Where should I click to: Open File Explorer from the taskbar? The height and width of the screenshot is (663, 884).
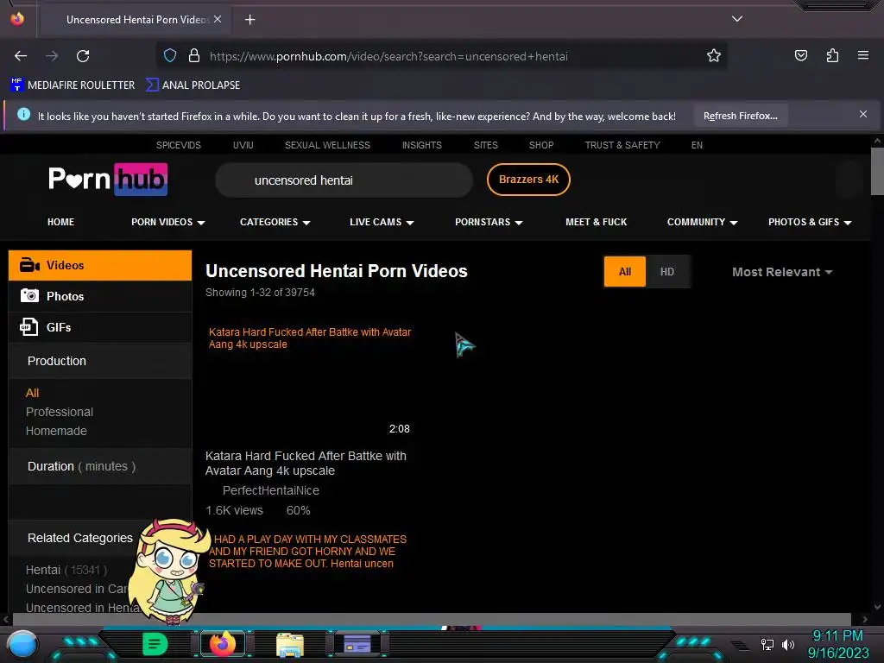coord(290,645)
